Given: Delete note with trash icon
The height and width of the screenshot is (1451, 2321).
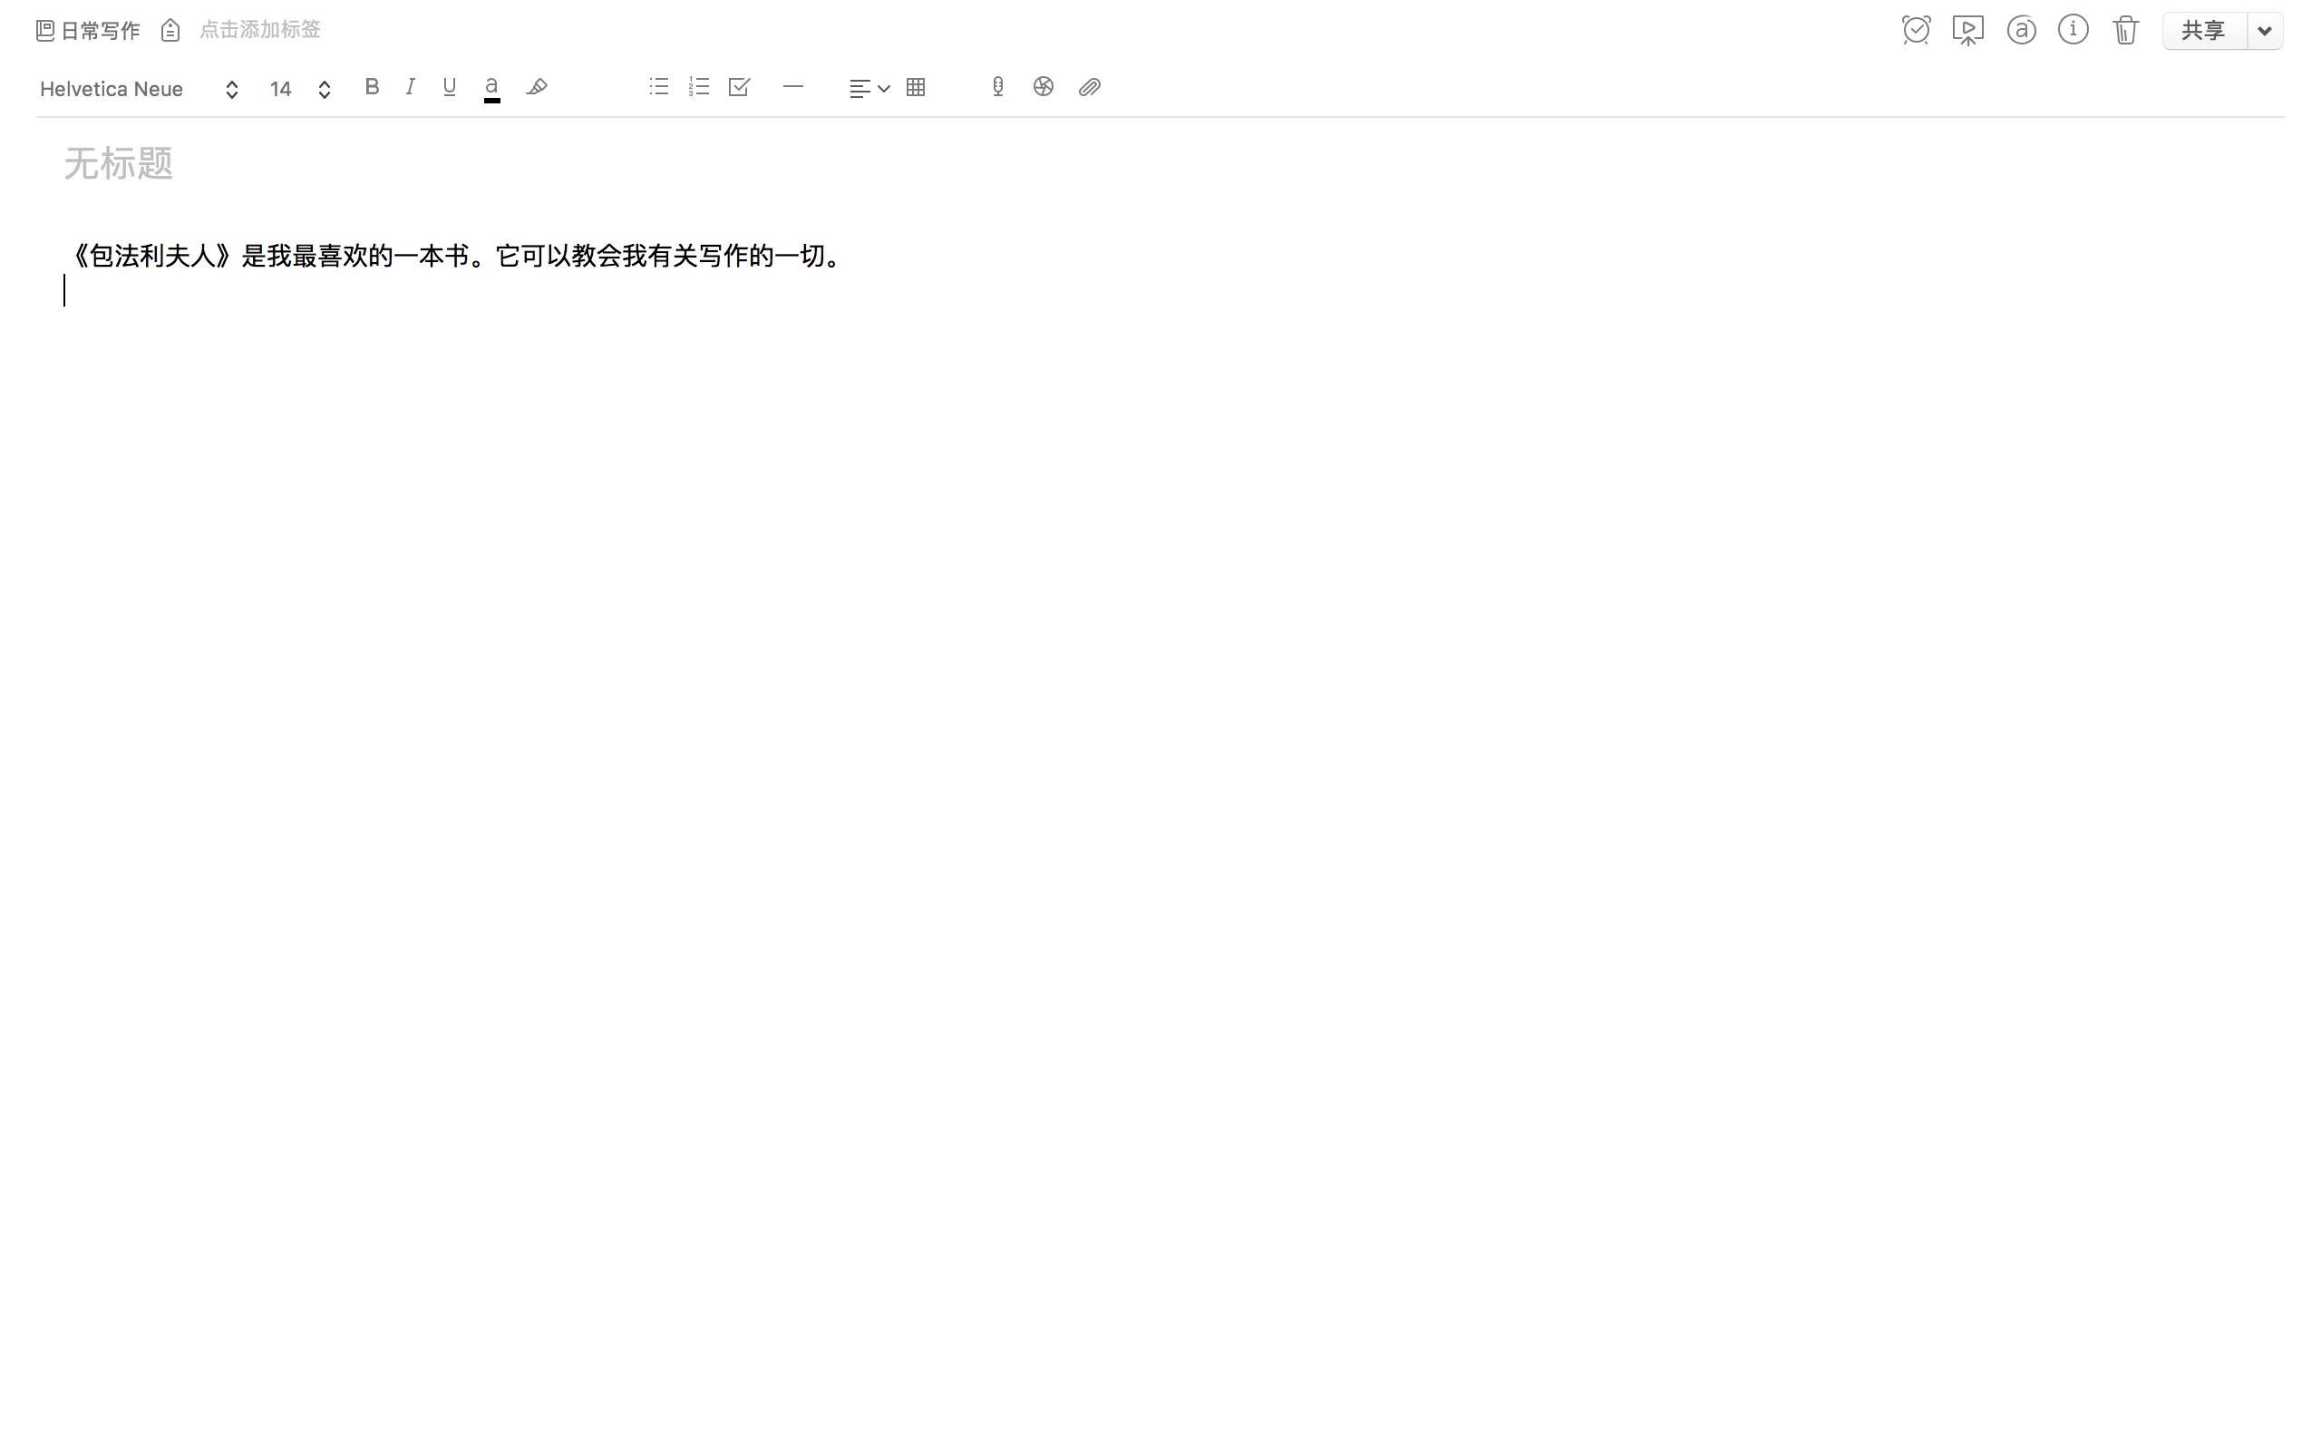Looking at the screenshot, I should coord(2125,31).
